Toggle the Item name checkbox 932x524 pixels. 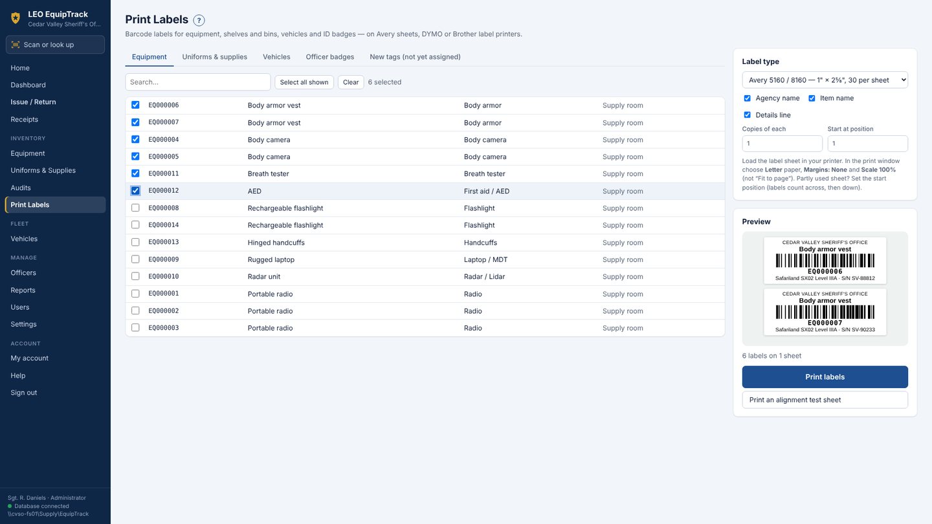(x=812, y=98)
